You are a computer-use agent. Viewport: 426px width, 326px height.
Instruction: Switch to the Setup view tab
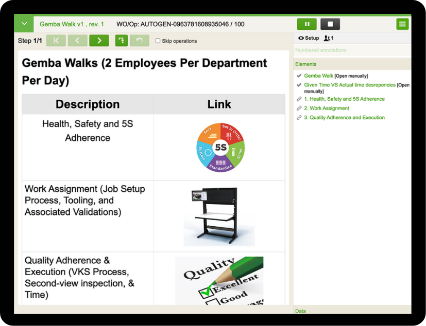pos(309,38)
